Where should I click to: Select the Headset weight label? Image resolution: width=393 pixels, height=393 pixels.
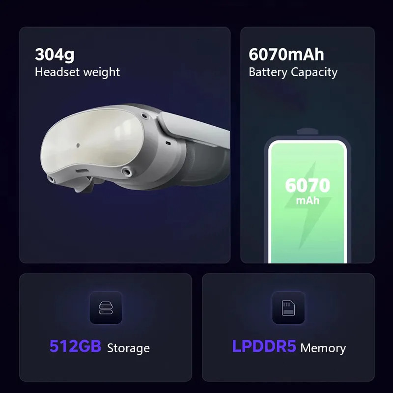pyautogui.click(x=77, y=72)
